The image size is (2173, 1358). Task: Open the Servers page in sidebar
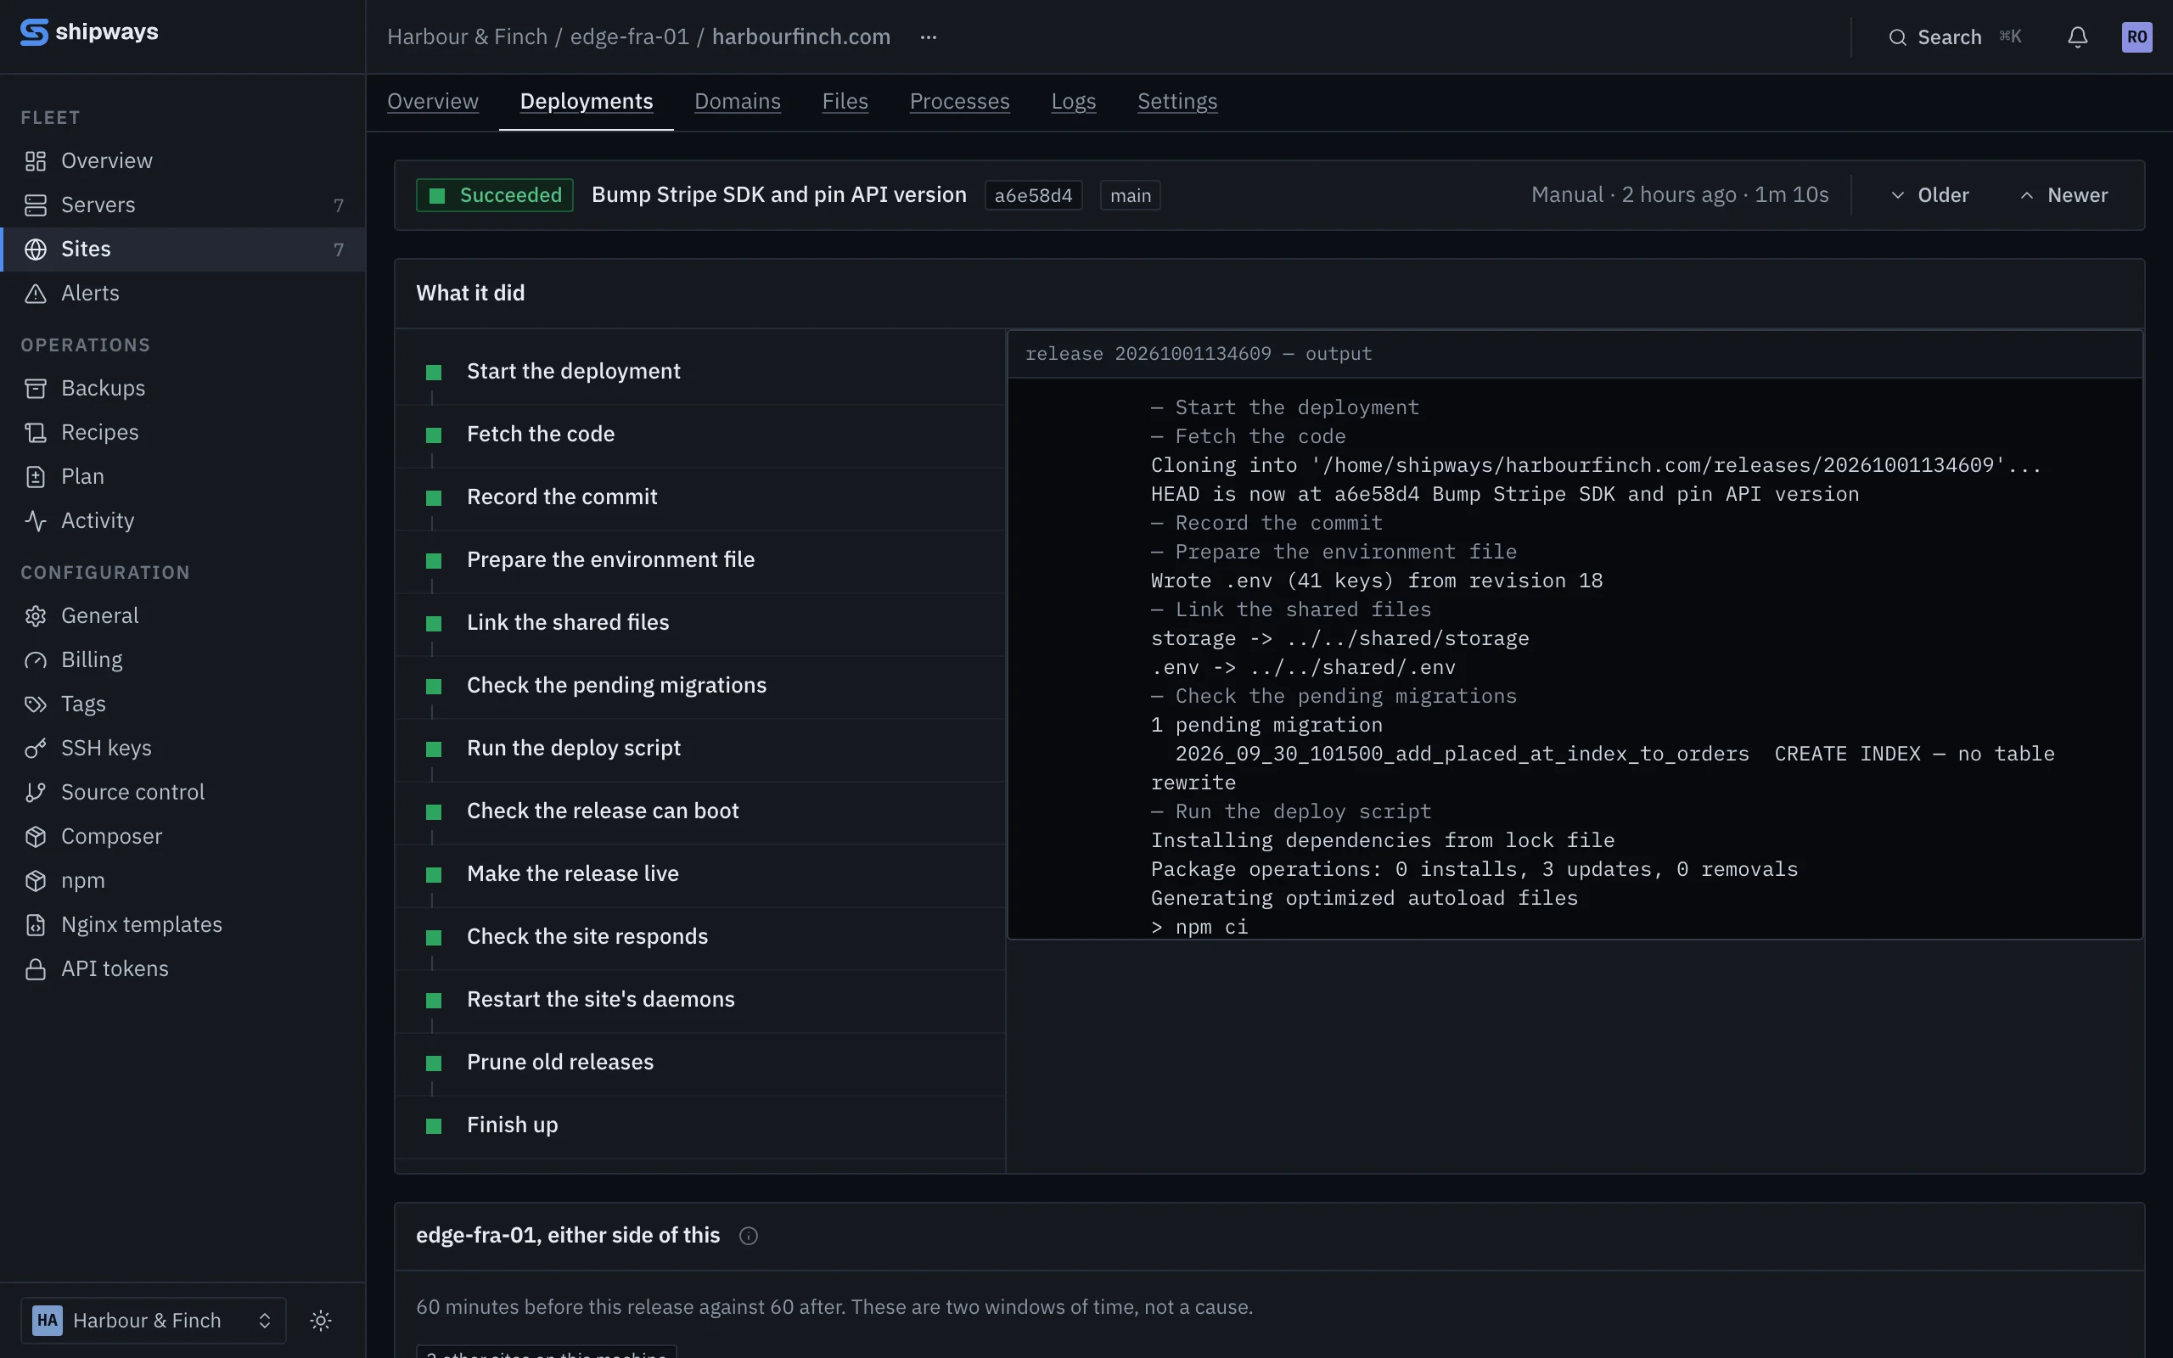pyautogui.click(x=182, y=205)
